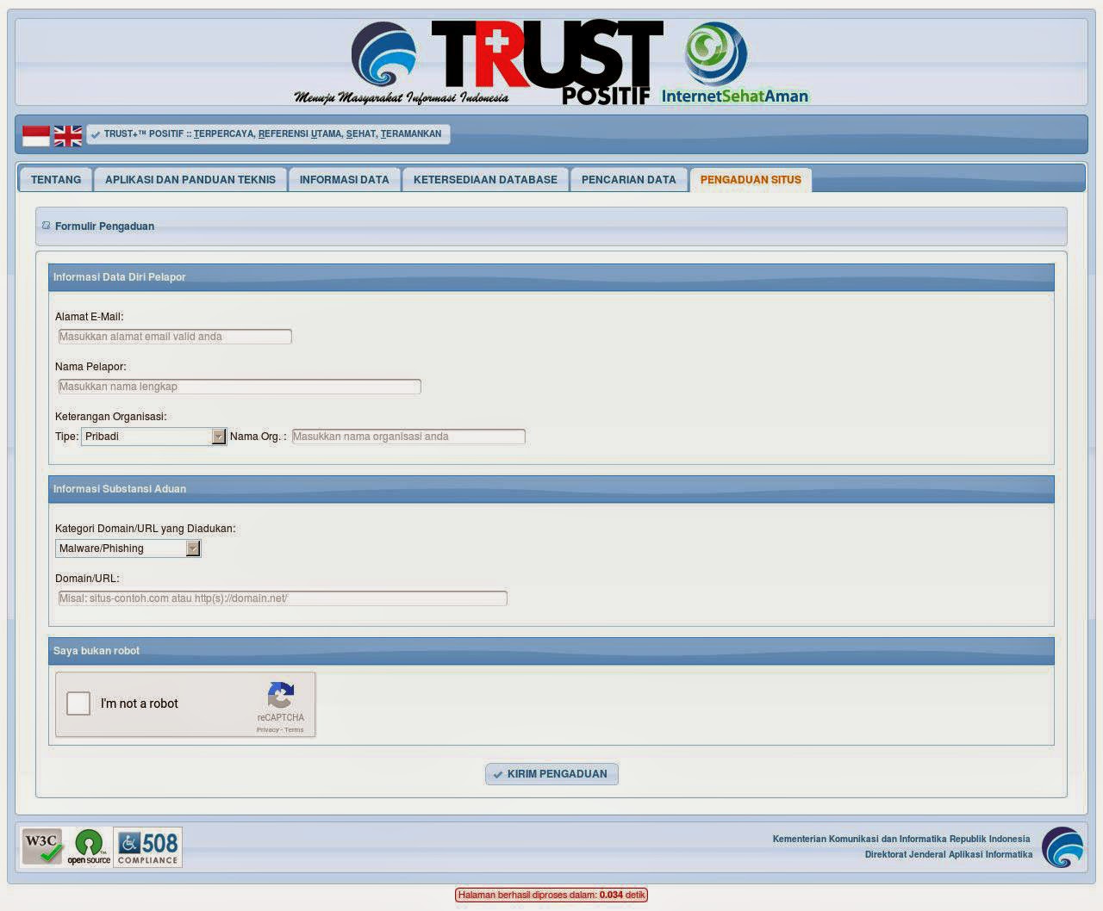The height and width of the screenshot is (911, 1103).
Task: Click the Nama Pelapor input field
Action: [x=239, y=387]
